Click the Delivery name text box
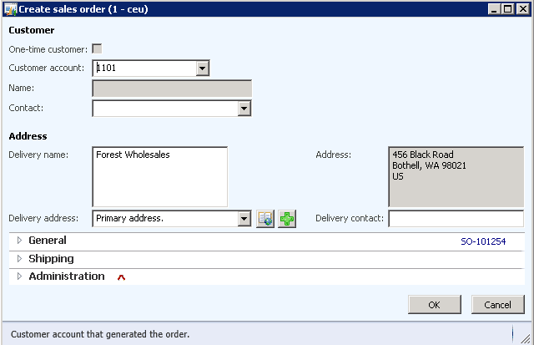The width and height of the screenshot is (534, 345). pos(159,176)
